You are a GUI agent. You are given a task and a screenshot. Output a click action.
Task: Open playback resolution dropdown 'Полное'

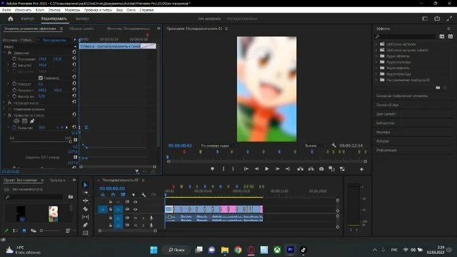click(x=316, y=146)
